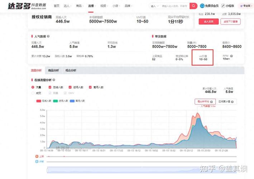Viewport: 254px width, 179px height.
Task: Switch to the 观众分析 tab
Action: point(70,71)
